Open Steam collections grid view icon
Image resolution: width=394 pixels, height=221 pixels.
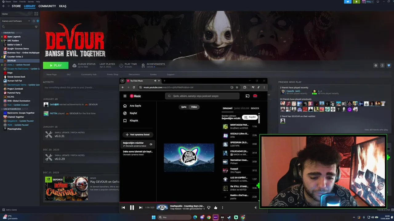[36, 14]
